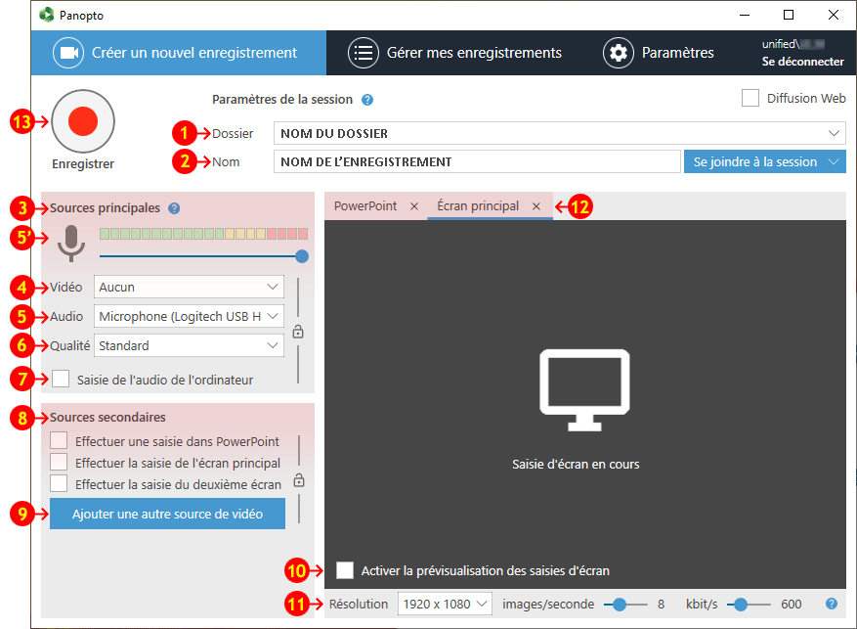Click the Sources secondaires heading

(x=107, y=418)
